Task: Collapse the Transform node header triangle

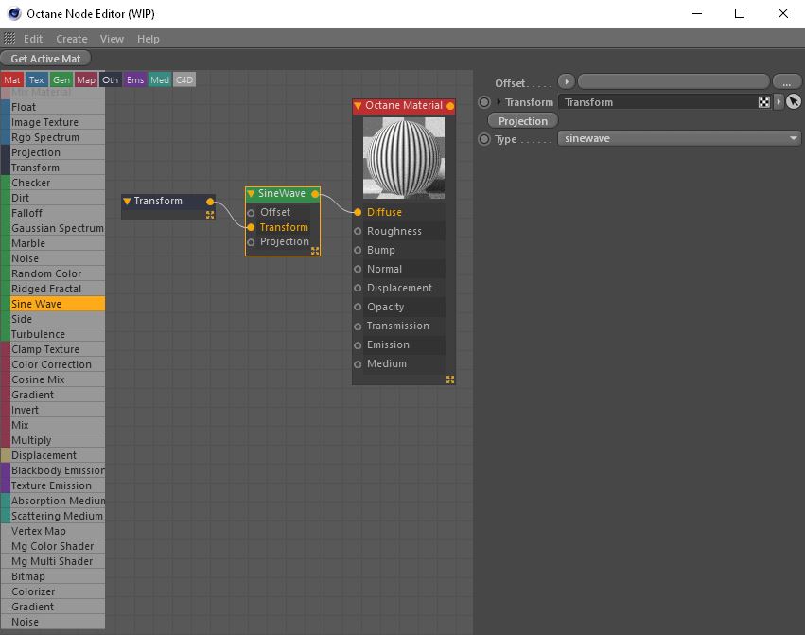Action: click(128, 201)
